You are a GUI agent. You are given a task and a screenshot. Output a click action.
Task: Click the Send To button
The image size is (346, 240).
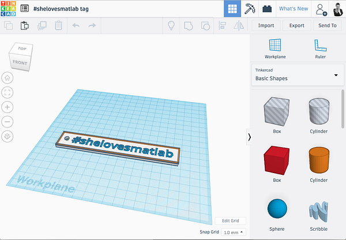(x=328, y=25)
